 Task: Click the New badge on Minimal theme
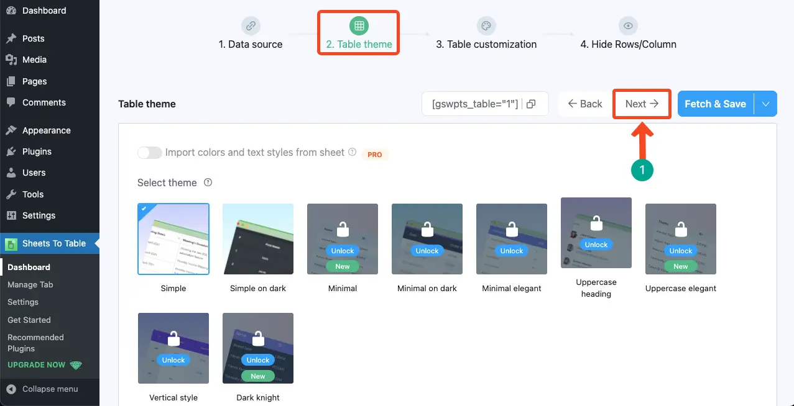[343, 266]
